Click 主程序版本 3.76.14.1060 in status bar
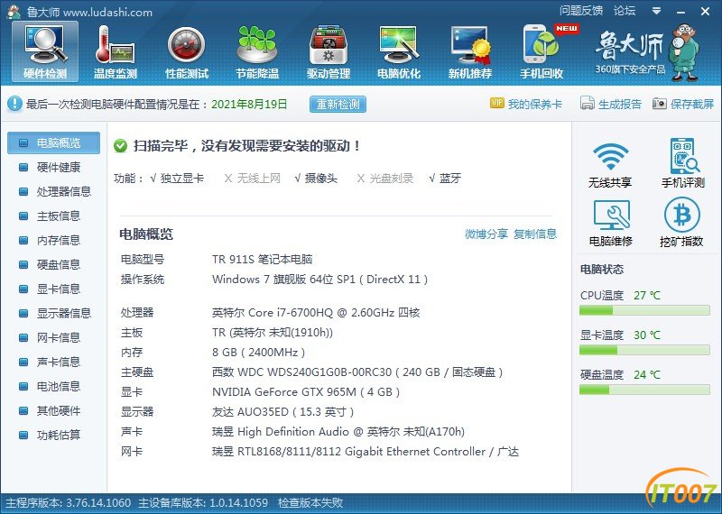Image resolution: width=722 pixels, height=514 pixels. coord(69,503)
